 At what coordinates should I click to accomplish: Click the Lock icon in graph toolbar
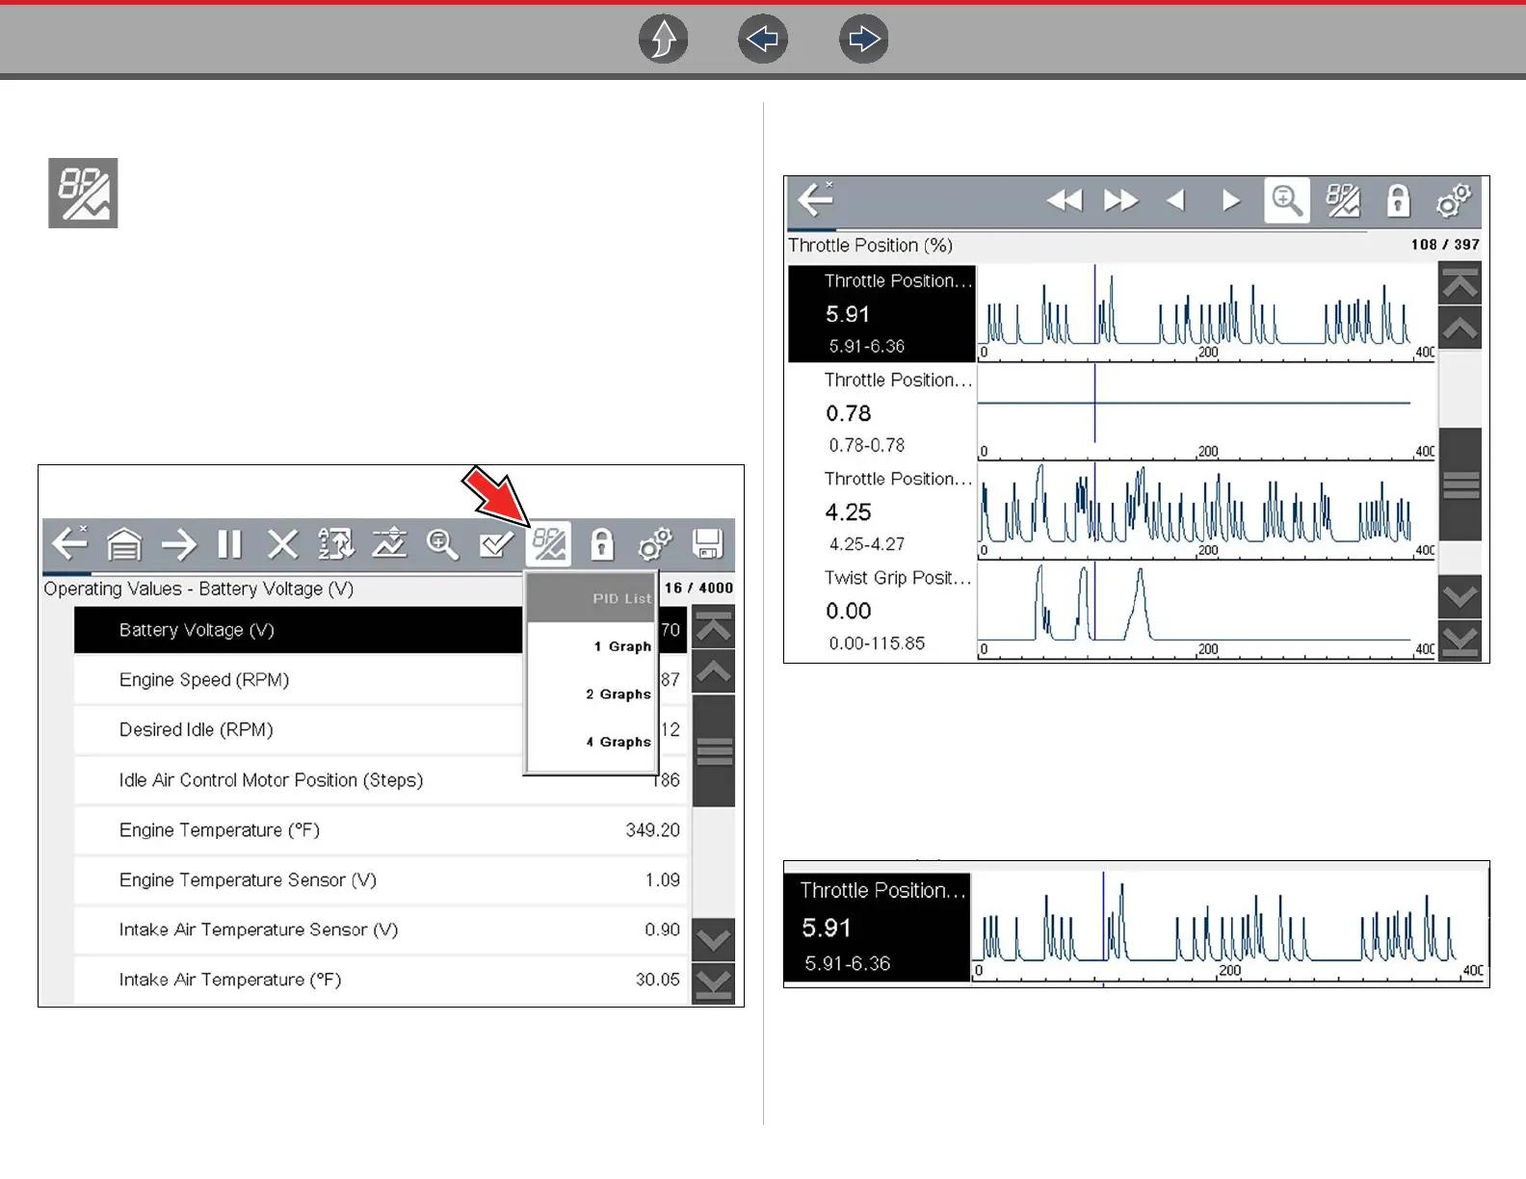coord(1398,200)
